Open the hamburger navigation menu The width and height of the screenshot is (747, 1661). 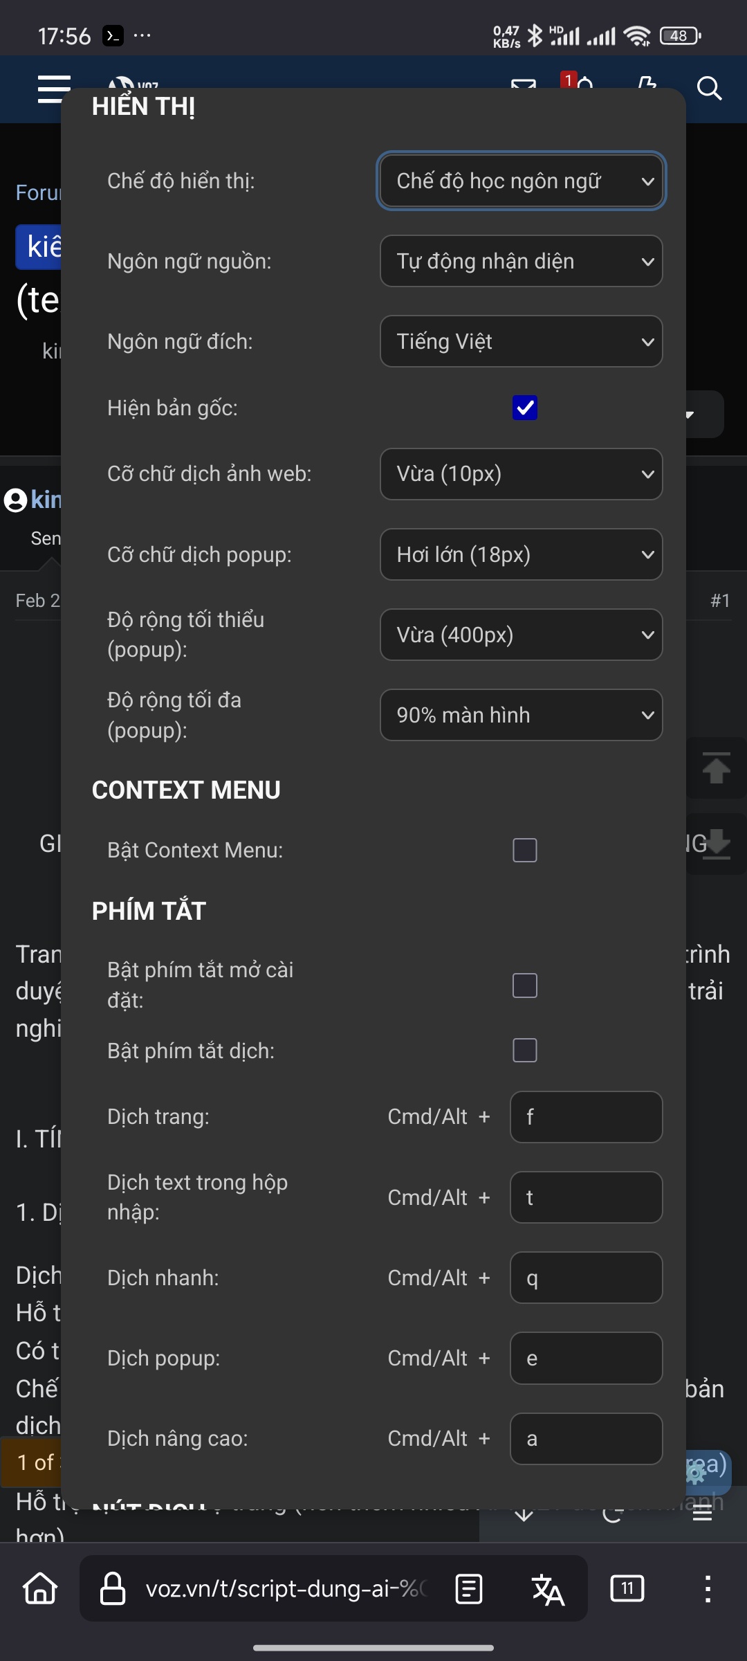(x=54, y=89)
